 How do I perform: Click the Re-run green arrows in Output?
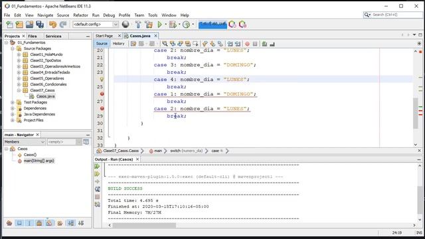pyautogui.click(x=98, y=166)
